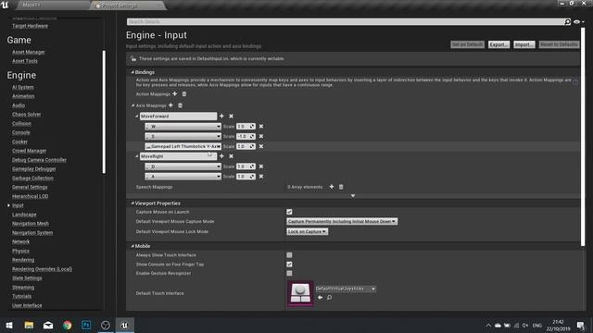Open Epic Games Launcher taskbar icon
Image resolution: width=593 pixels, height=333 pixels.
pyautogui.click(x=106, y=325)
